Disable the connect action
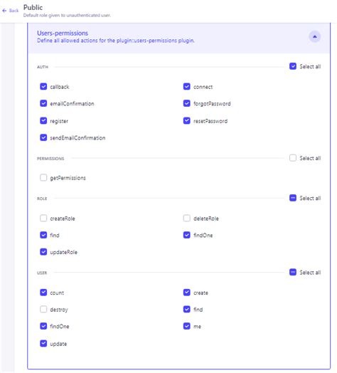The height and width of the screenshot is (373, 337). pos(187,87)
